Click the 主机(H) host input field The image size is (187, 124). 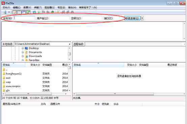(x=24, y=18)
